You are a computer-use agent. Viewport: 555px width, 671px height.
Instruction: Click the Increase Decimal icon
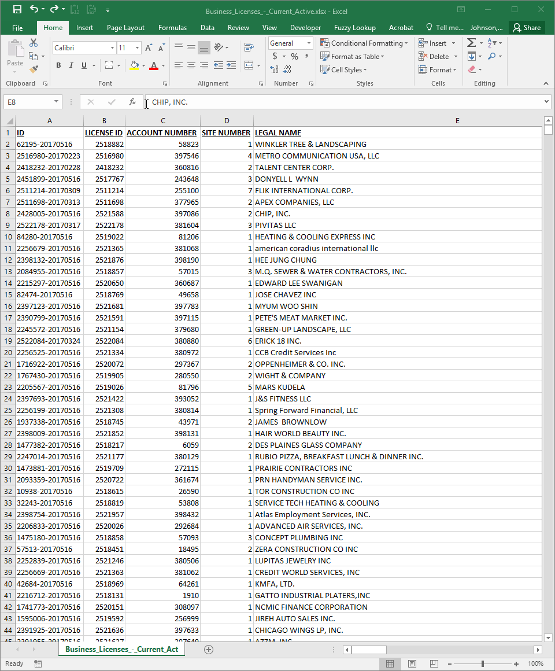[x=275, y=69]
